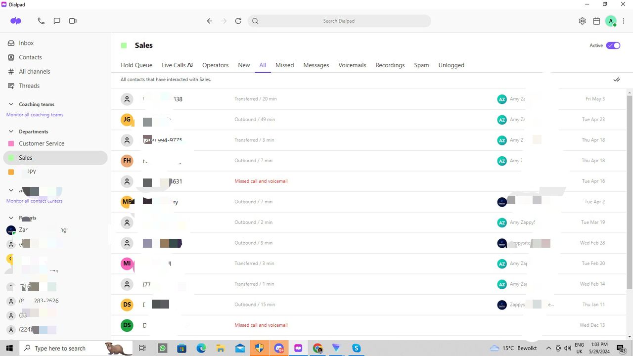Open the FH contact avatar
633x356 pixels.
(127, 161)
